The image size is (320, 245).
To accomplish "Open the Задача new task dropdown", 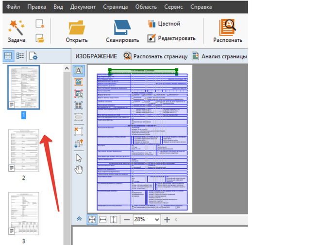I will [x=17, y=32].
